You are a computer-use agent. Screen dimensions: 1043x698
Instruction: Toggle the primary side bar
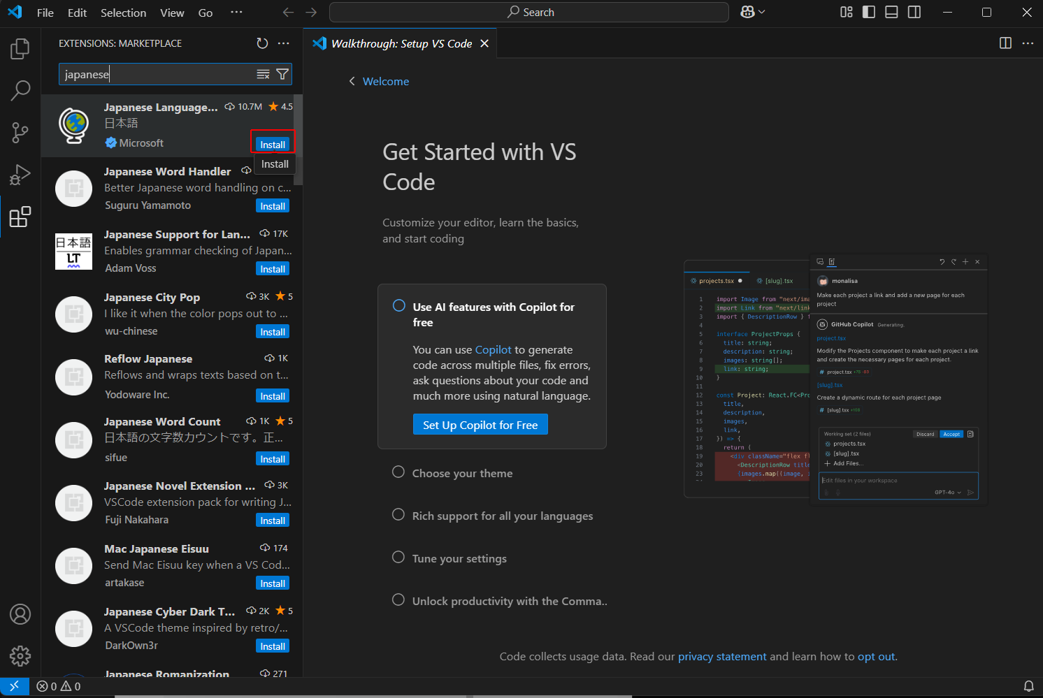coord(869,12)
